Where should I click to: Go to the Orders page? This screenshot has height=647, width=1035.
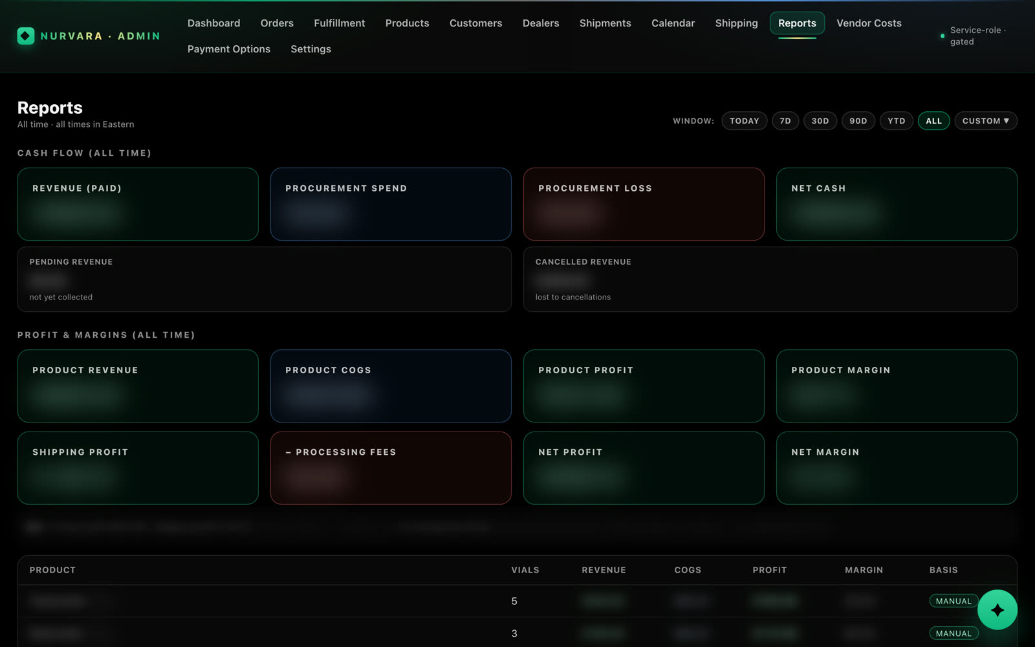(277, 23)
